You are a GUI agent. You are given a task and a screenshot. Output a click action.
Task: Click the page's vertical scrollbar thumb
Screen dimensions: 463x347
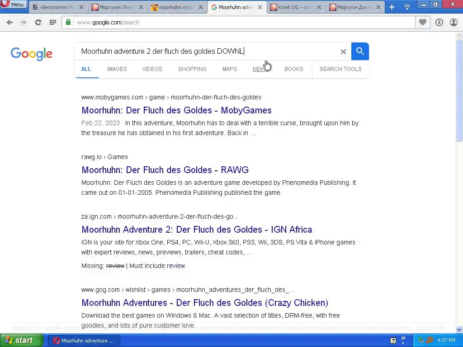click(459, 90)
